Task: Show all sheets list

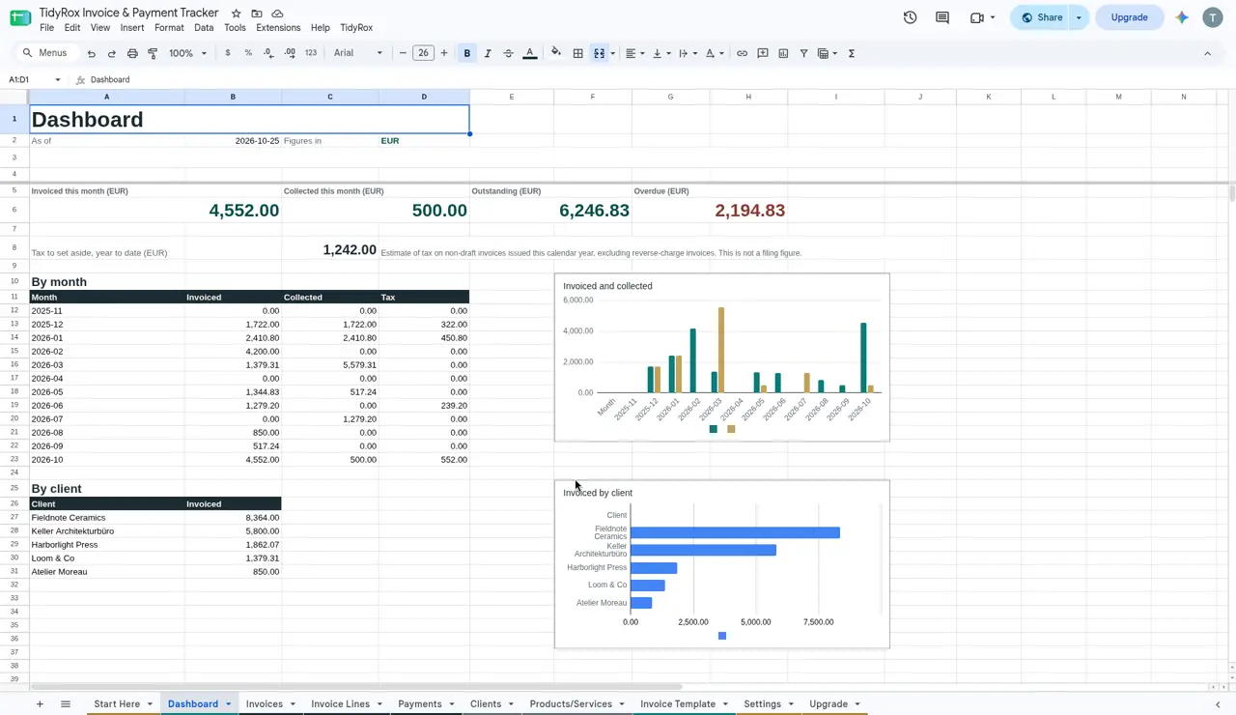Action: 66,703
